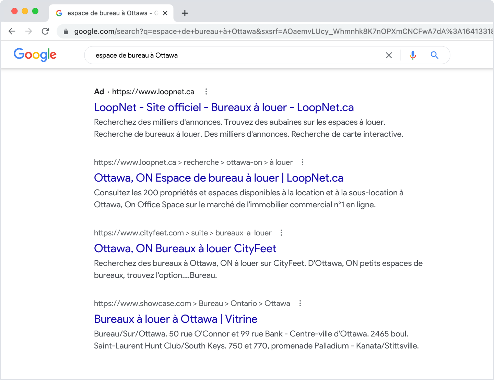
Task: Click the browser back arrow
Action: pos(12,31)
